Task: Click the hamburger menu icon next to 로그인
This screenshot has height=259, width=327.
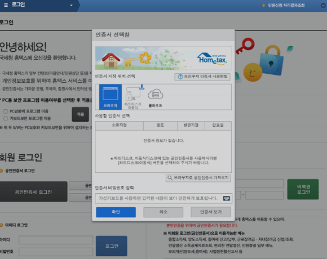Action: (6, 5)
